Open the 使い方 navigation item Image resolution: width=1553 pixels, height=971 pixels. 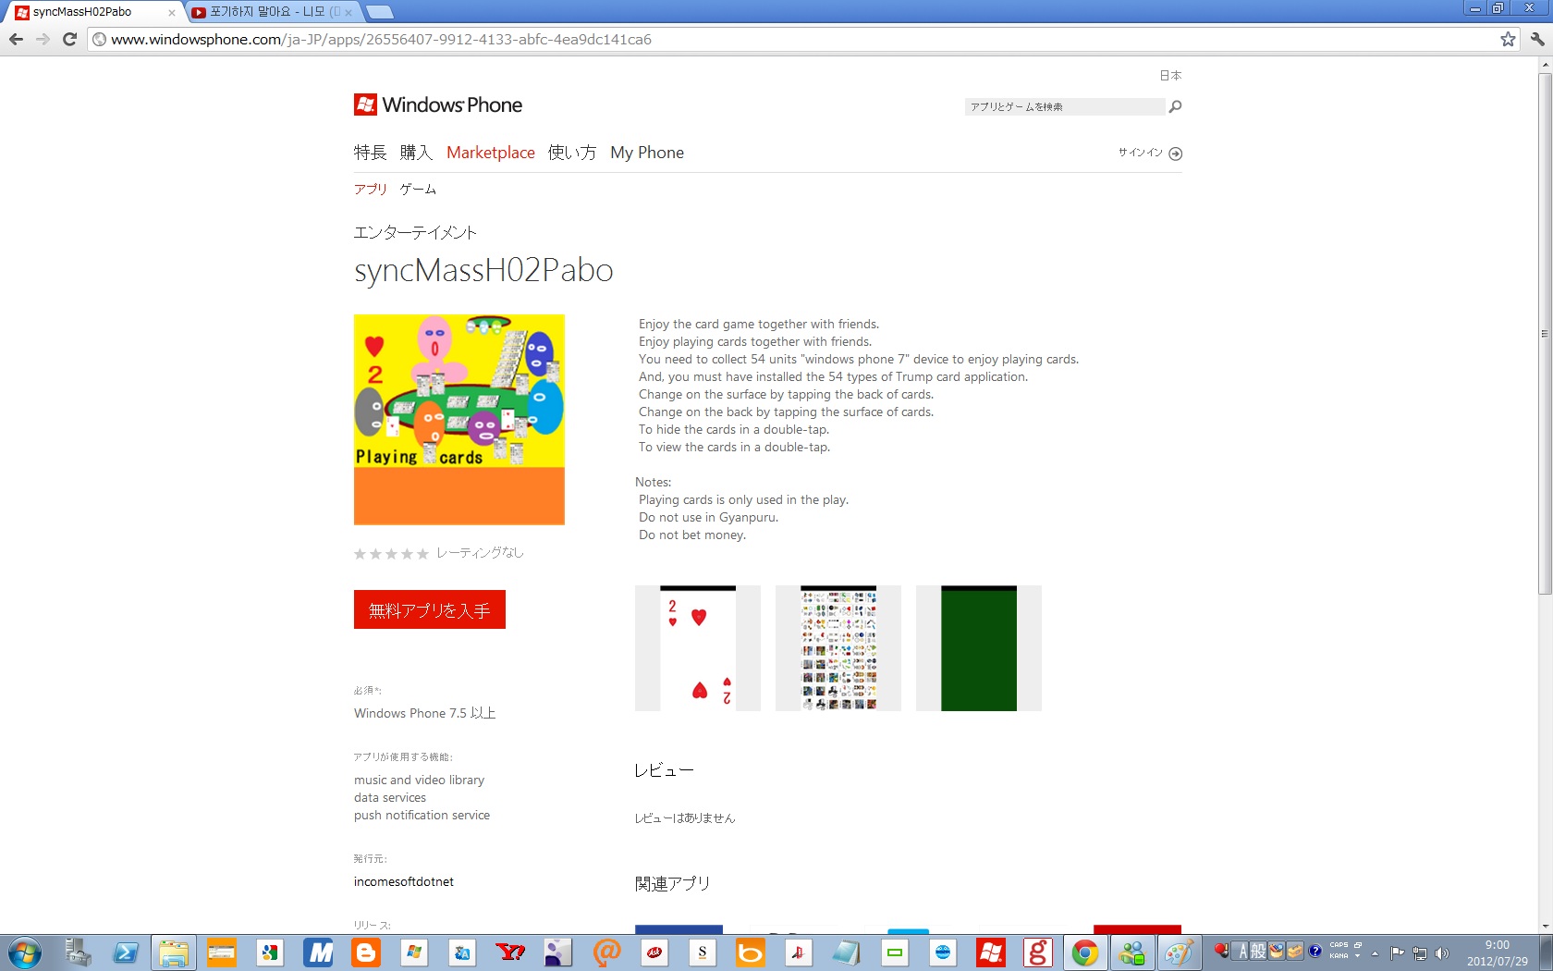pos(572,153)
